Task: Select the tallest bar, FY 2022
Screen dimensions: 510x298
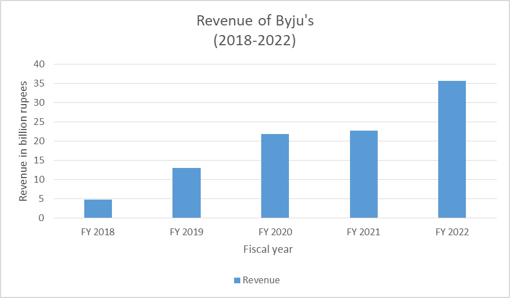Action: click(452, 149)
